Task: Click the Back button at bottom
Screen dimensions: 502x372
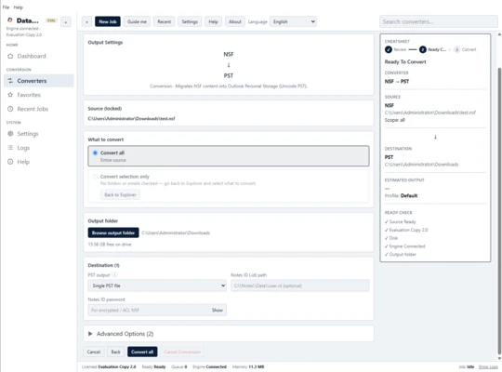Action: [x=115, y=352]
